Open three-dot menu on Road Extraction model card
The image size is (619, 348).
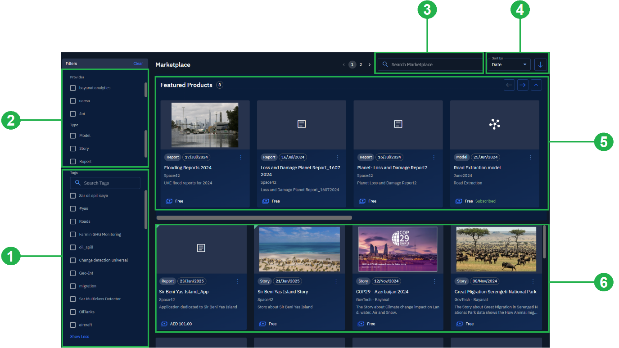[x=530, y=157]
